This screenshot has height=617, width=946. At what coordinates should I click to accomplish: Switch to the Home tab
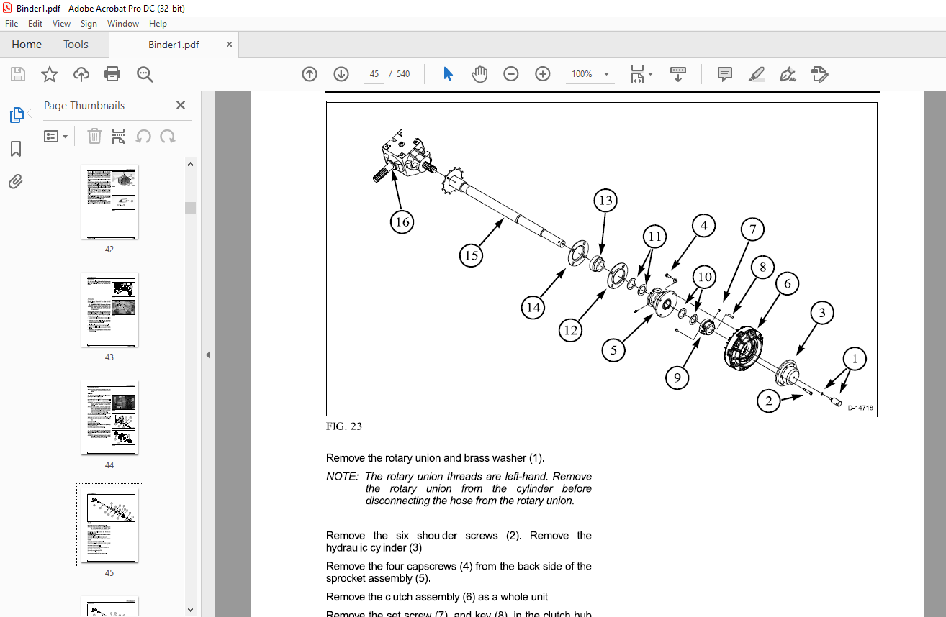tap(27, 45)
